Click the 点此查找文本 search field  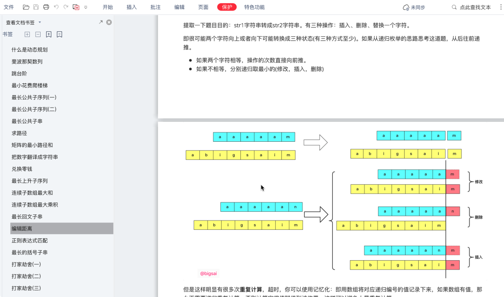tap(471, 7)
